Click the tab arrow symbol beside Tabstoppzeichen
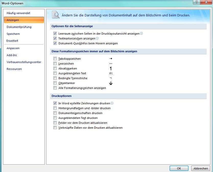Screen dimensions: 213x172 coord(111,59)
